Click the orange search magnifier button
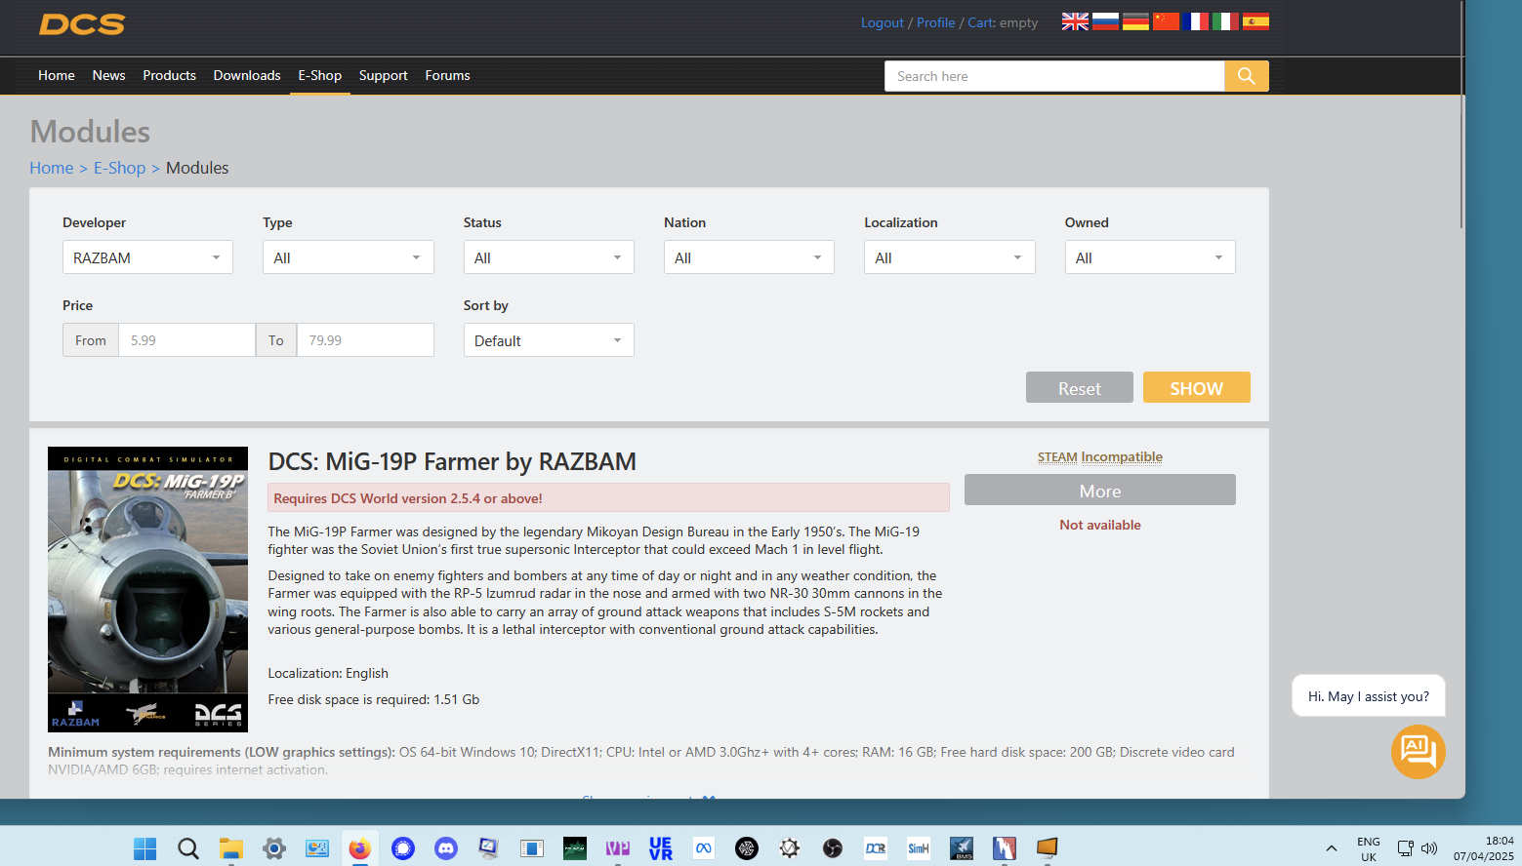This screenshot has height=866, width=1522. [1247, 76]
